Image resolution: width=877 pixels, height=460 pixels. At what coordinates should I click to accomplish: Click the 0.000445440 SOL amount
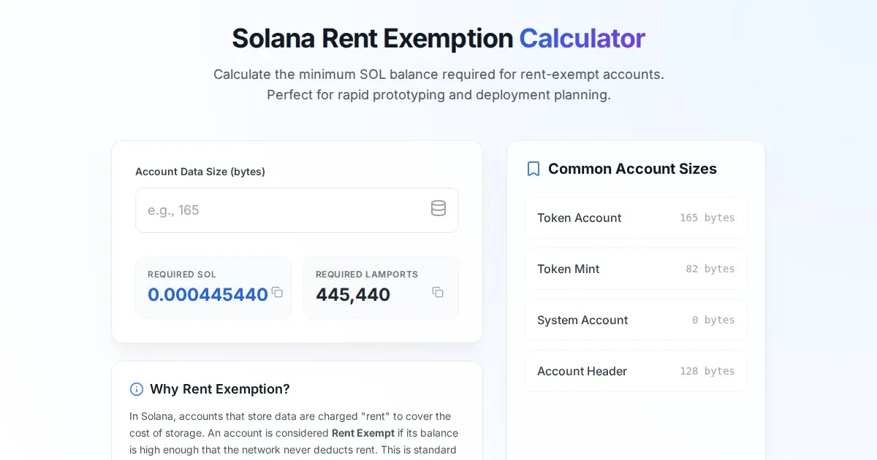point(208,295)
